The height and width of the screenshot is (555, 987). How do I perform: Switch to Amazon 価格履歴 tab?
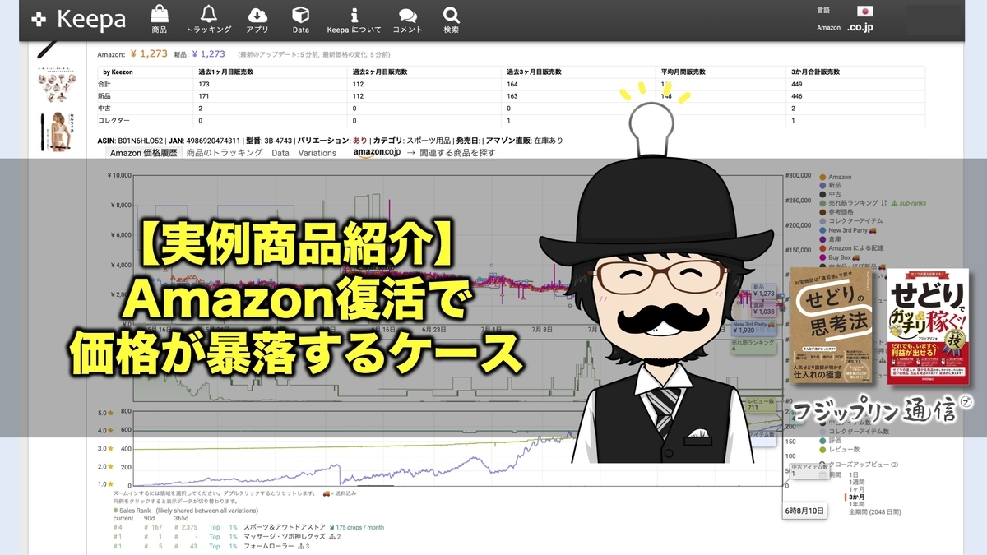click(x=143, y=153)
